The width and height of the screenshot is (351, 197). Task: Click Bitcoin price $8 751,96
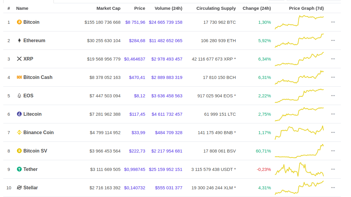coord(135,22)
